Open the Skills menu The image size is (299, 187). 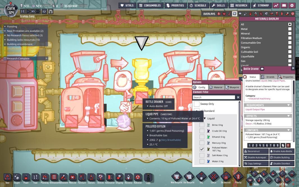[x=218, y=6]
